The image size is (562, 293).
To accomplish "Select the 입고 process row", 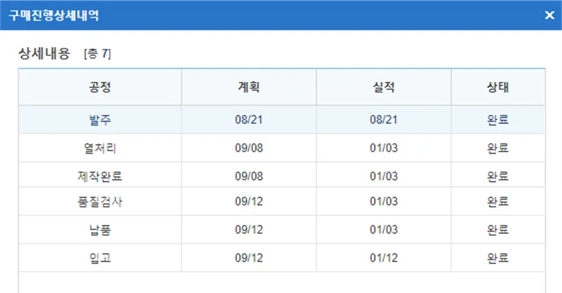I will (x=99, y=258).
